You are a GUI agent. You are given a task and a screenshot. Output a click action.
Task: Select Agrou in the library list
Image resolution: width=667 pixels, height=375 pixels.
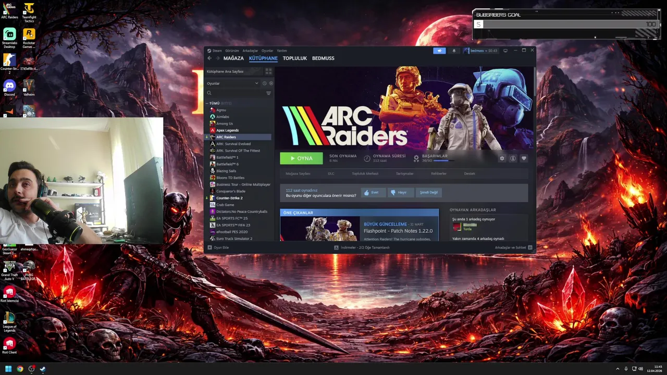coord(221,110)
